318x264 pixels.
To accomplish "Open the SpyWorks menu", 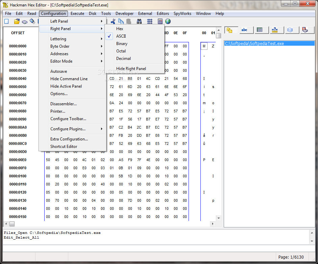I will tap(182, 14).
